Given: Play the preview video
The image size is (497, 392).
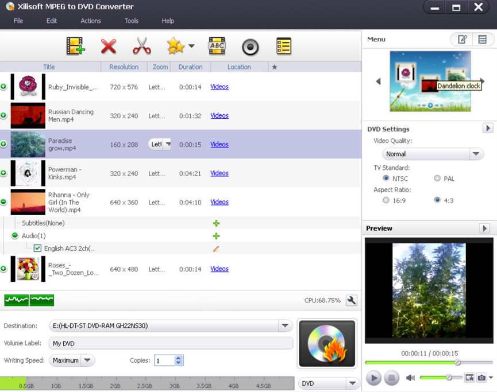Looking at the screenshot, I should click(373, 378).
